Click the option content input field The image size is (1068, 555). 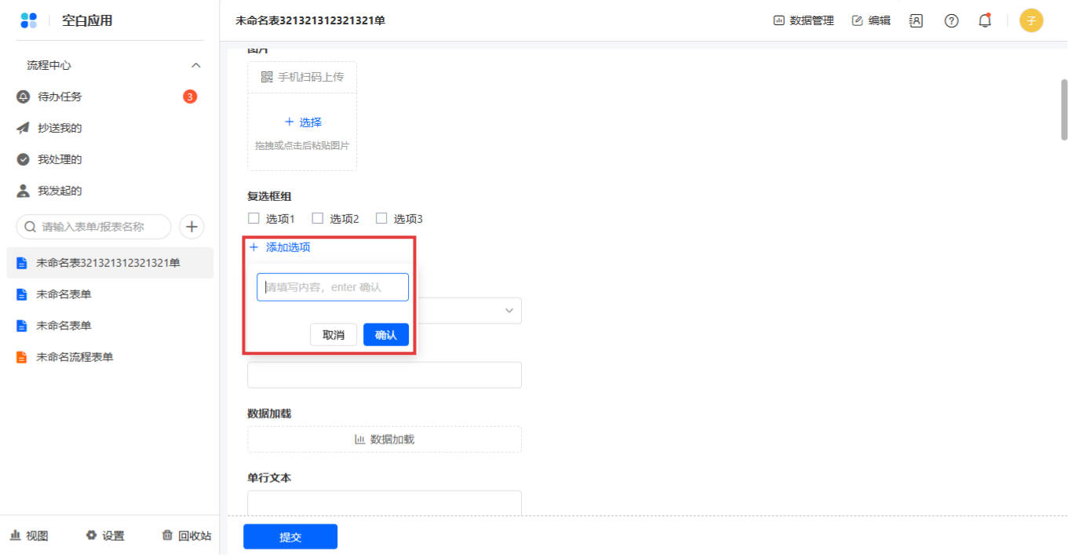[333, 287]
